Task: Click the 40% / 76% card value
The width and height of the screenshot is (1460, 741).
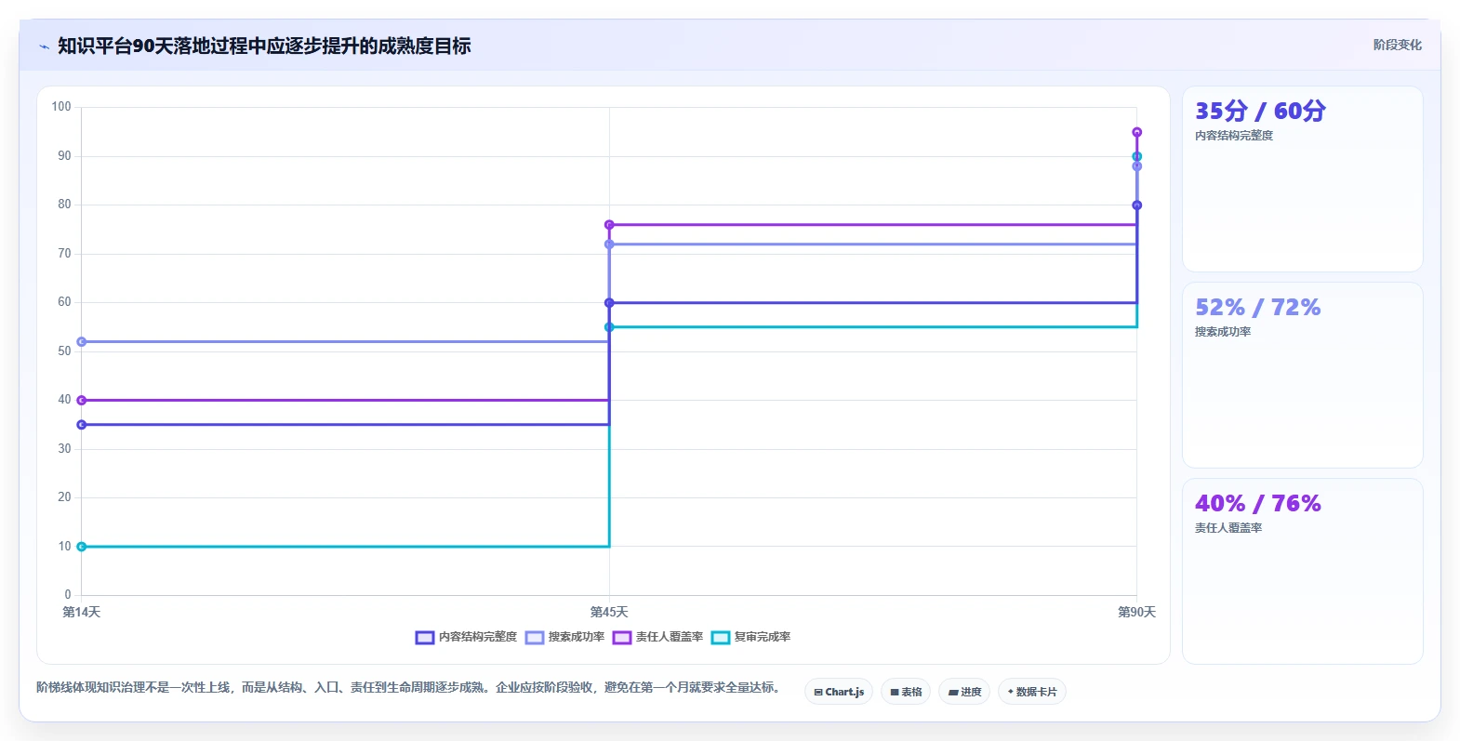Action: click(1257, 504)
